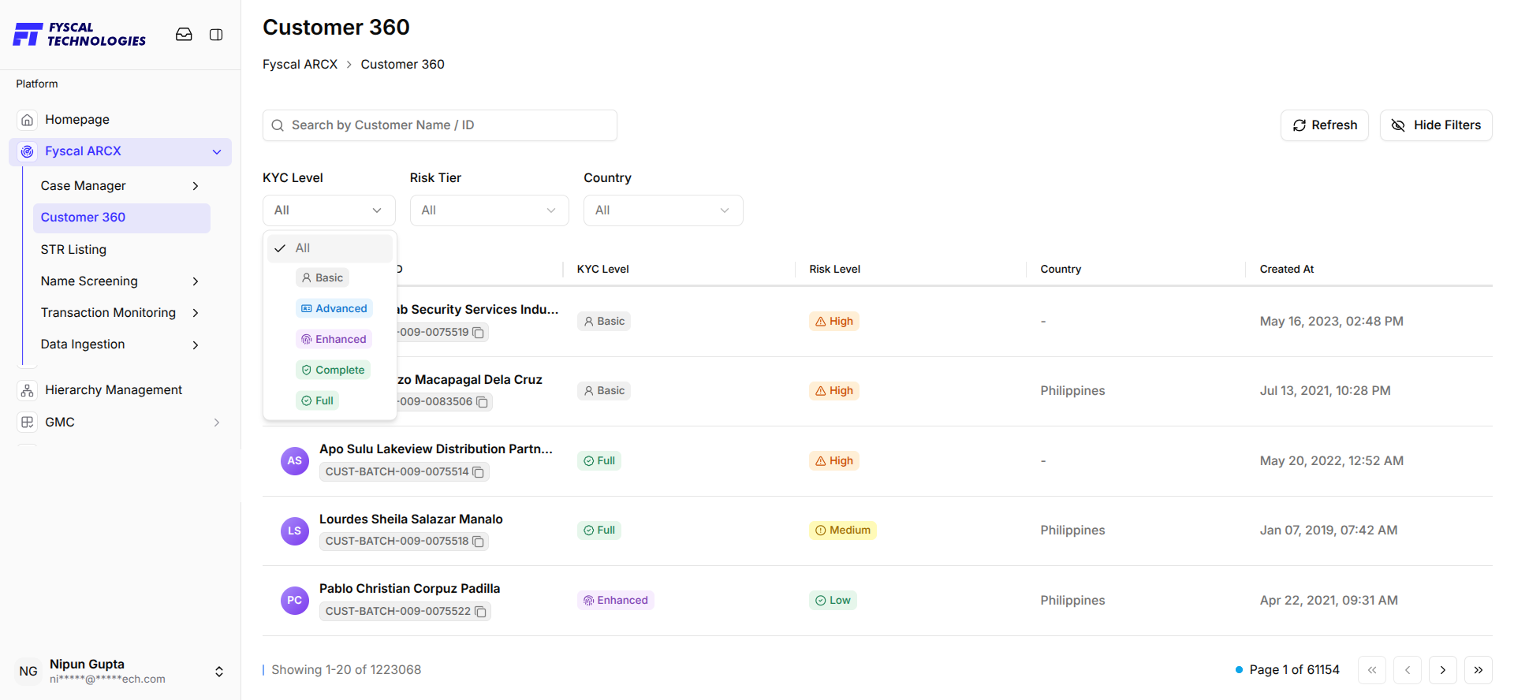Open the Risk Tier filter dropdown
Screen dimensions: 1514x700
(489, 210)
